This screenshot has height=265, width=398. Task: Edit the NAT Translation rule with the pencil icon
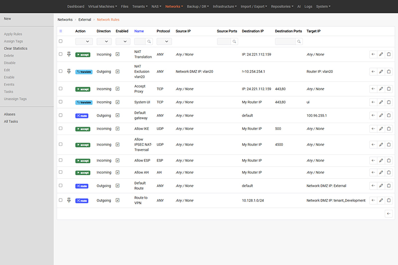click(381, 54)
